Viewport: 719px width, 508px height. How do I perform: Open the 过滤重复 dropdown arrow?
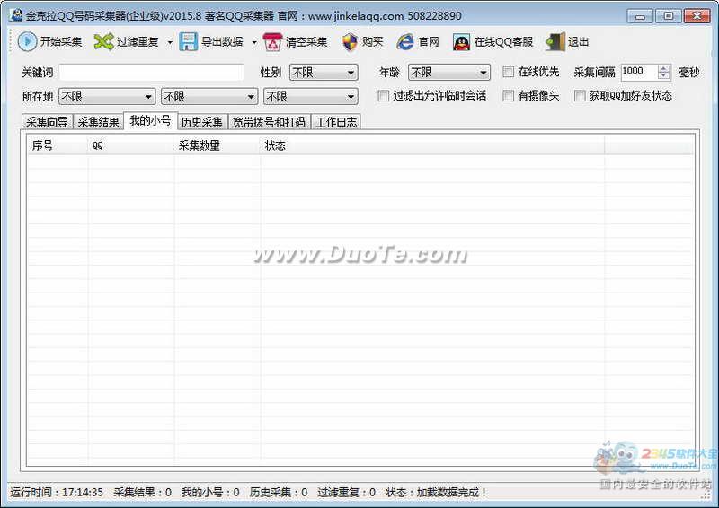(x=170, y=42)
